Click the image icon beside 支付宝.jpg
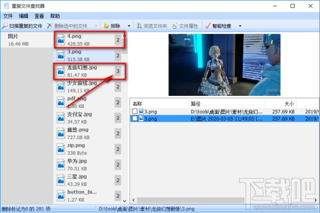Image resolution: width=320 pixels, height=213 pixels. pyautogui.click(x=61, y=118)
